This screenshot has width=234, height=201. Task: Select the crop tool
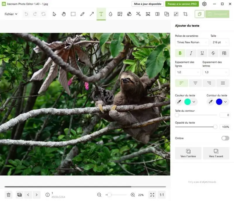185,14
